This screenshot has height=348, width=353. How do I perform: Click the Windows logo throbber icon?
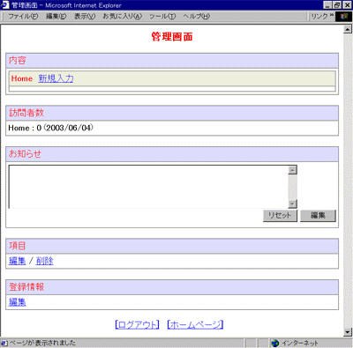coord(343,17)
